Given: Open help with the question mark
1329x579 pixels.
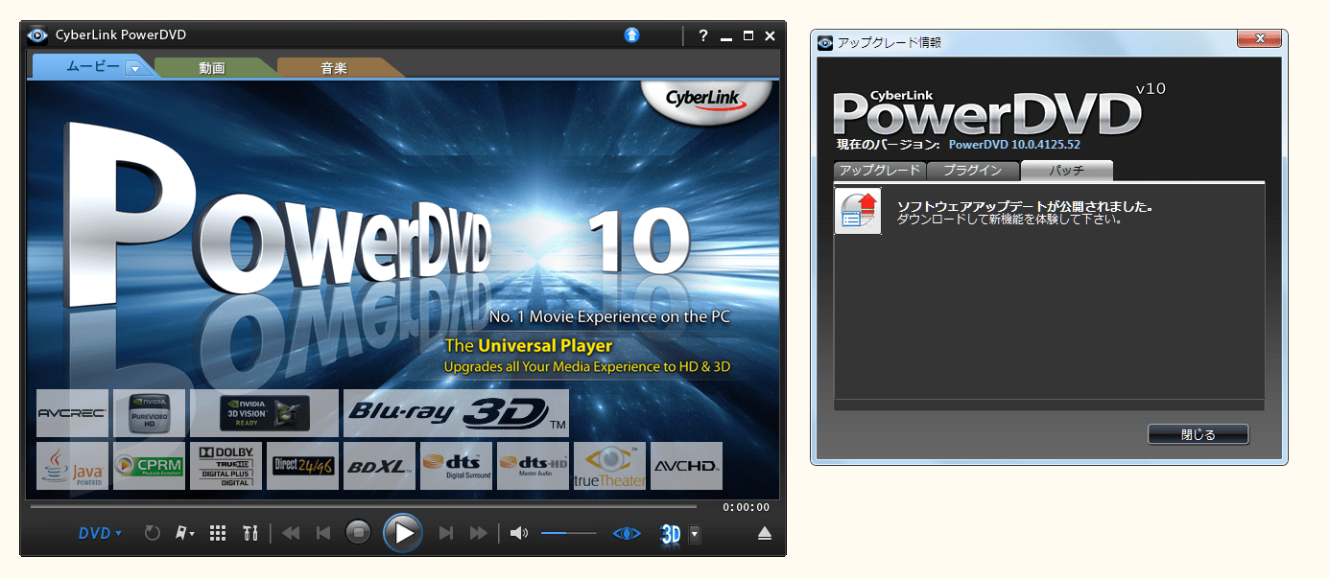Looking at the screenshot, I should 702,35.
